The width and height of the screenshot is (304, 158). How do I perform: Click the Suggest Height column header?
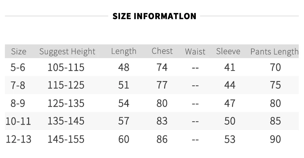pos(67,52)
